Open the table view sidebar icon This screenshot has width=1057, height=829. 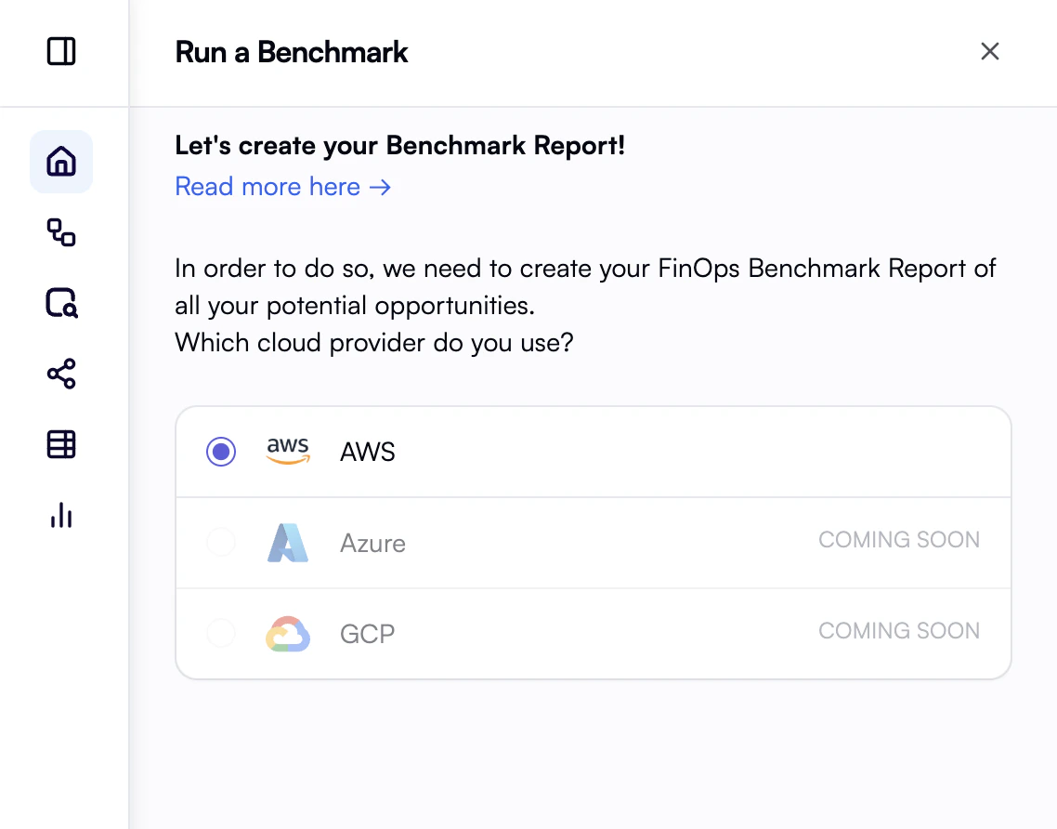[60, 444]
